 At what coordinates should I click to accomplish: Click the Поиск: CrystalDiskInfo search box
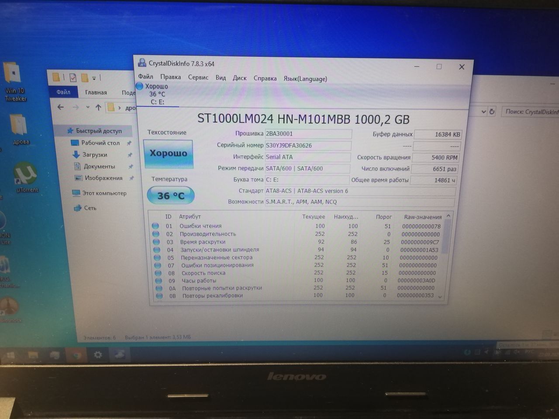tap(530, 112)
